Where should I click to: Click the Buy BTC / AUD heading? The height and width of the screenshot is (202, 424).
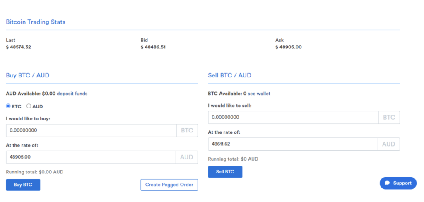click(x=28, y=75)
